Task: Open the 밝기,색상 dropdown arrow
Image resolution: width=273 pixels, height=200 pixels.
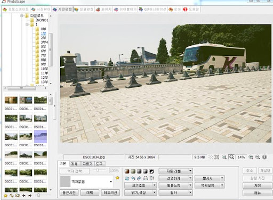Action: 155,193
